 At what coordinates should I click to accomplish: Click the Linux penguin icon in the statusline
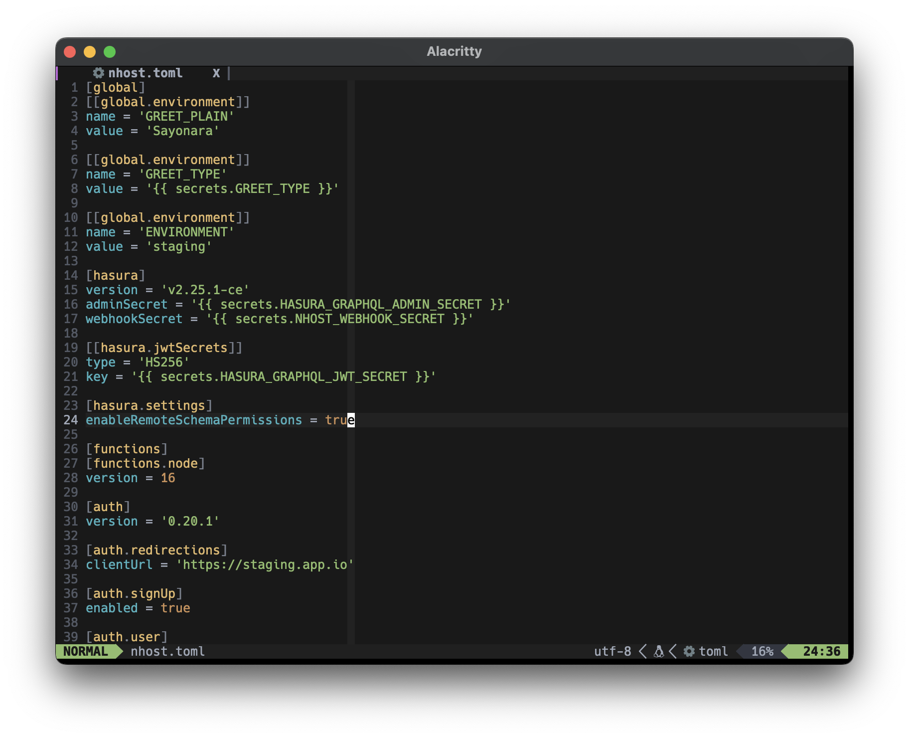pos(658,651)
